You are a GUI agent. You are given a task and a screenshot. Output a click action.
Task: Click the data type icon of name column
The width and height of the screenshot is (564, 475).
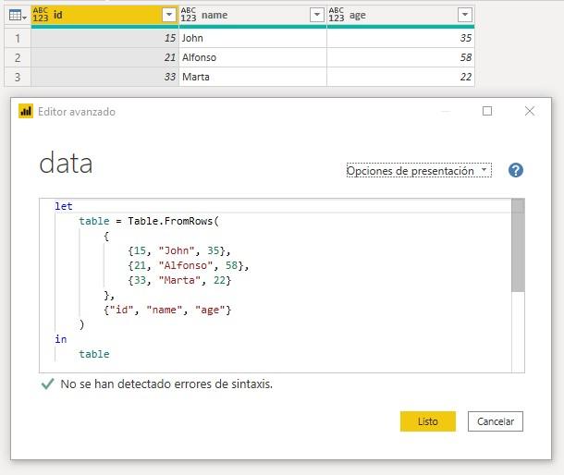(x=189, y=15)
